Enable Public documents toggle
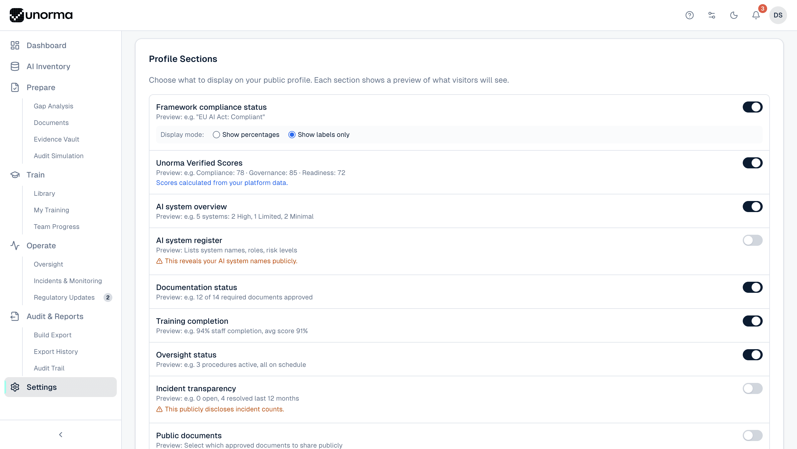Image resolution: width=797 pixels, height=449 pixels. pyautogui.click(x=752, y=436)
